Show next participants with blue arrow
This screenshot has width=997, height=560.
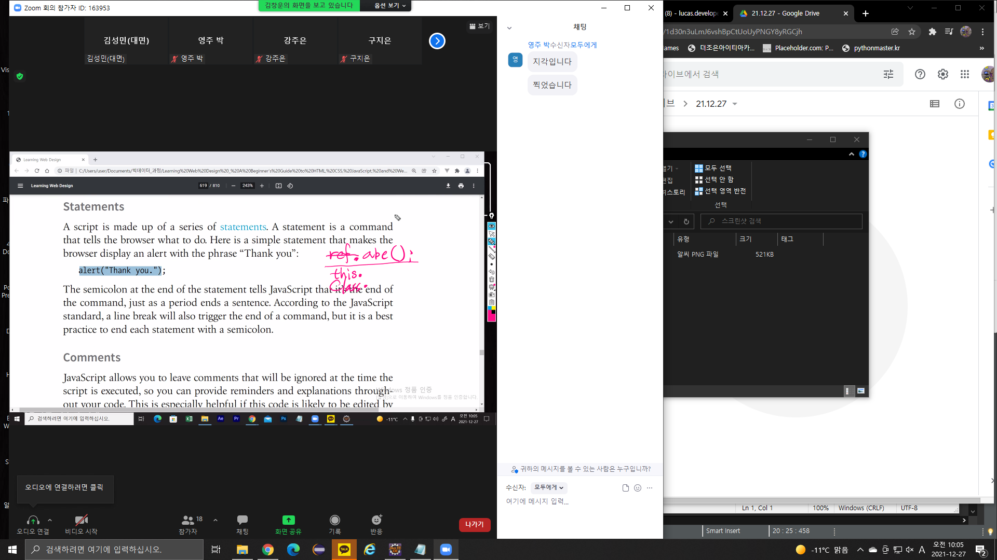[x=437, y=41]
